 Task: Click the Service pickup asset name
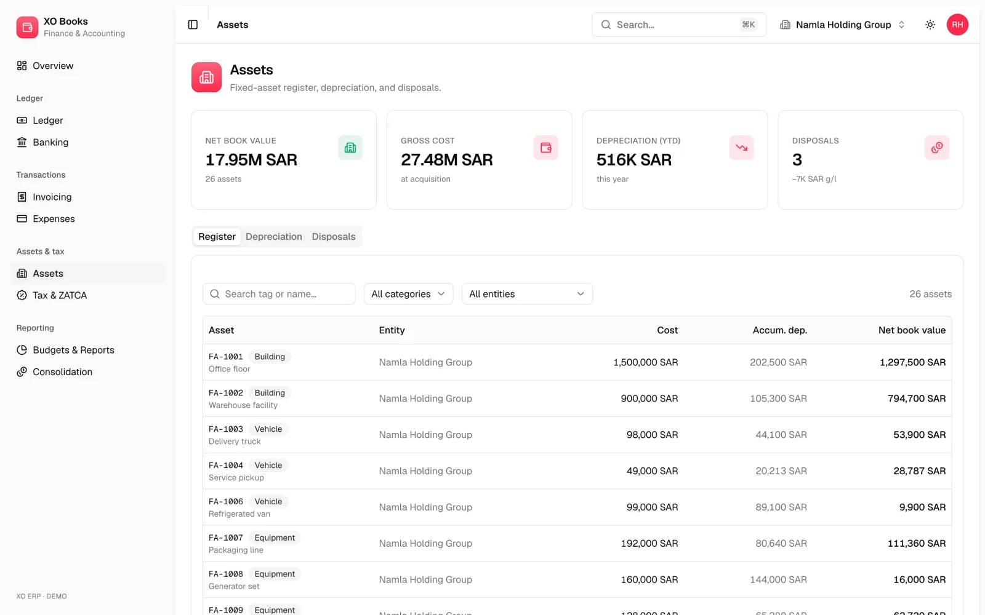point(236,478)
